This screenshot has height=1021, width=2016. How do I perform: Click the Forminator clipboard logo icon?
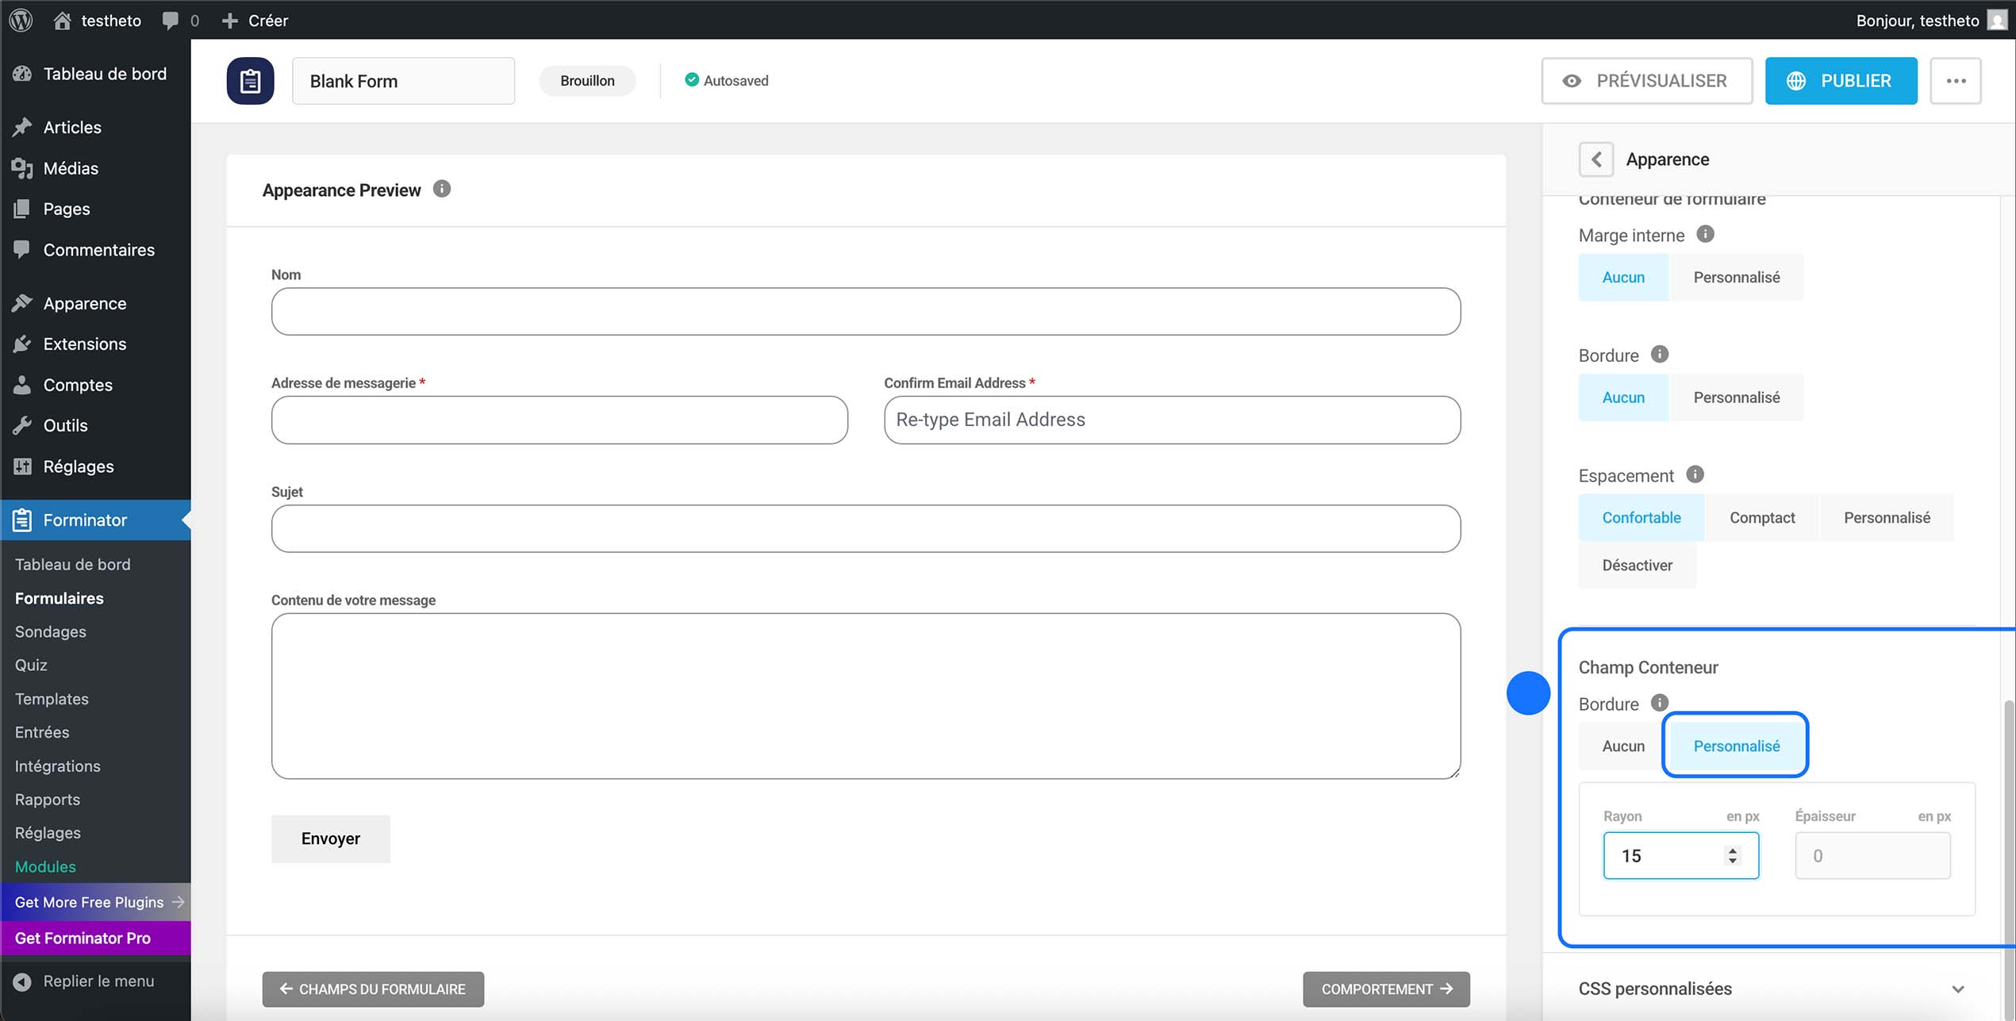tap(250, 81)
